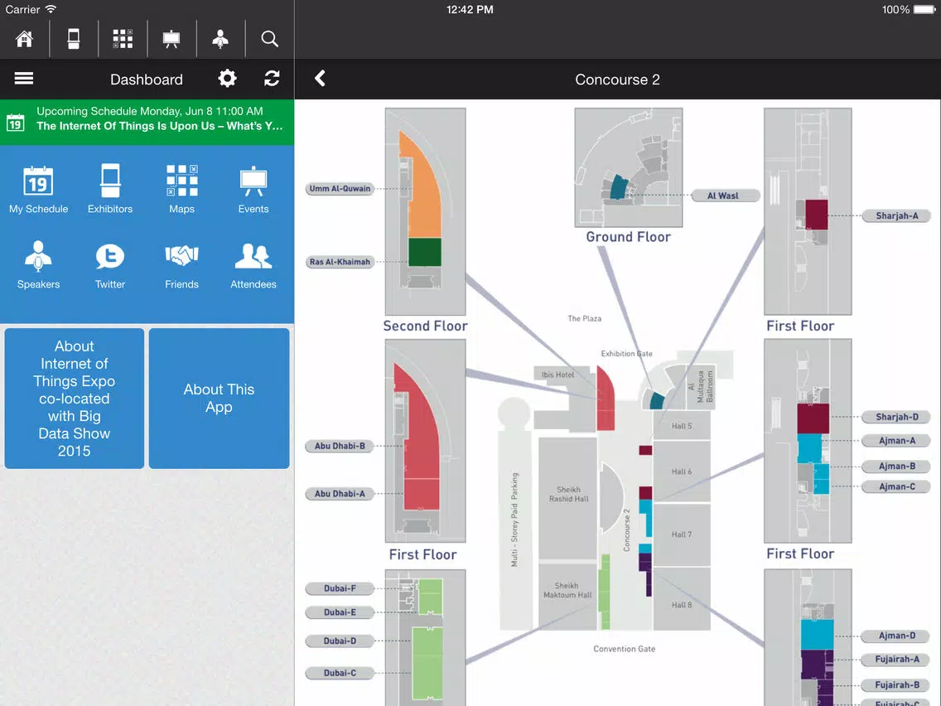Tap the home icon in top toolbar

25,39
